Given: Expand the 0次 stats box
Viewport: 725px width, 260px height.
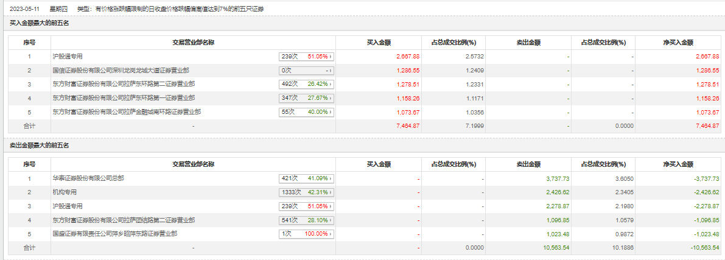Looking at the screenshot, I should (x=307, y=71).
